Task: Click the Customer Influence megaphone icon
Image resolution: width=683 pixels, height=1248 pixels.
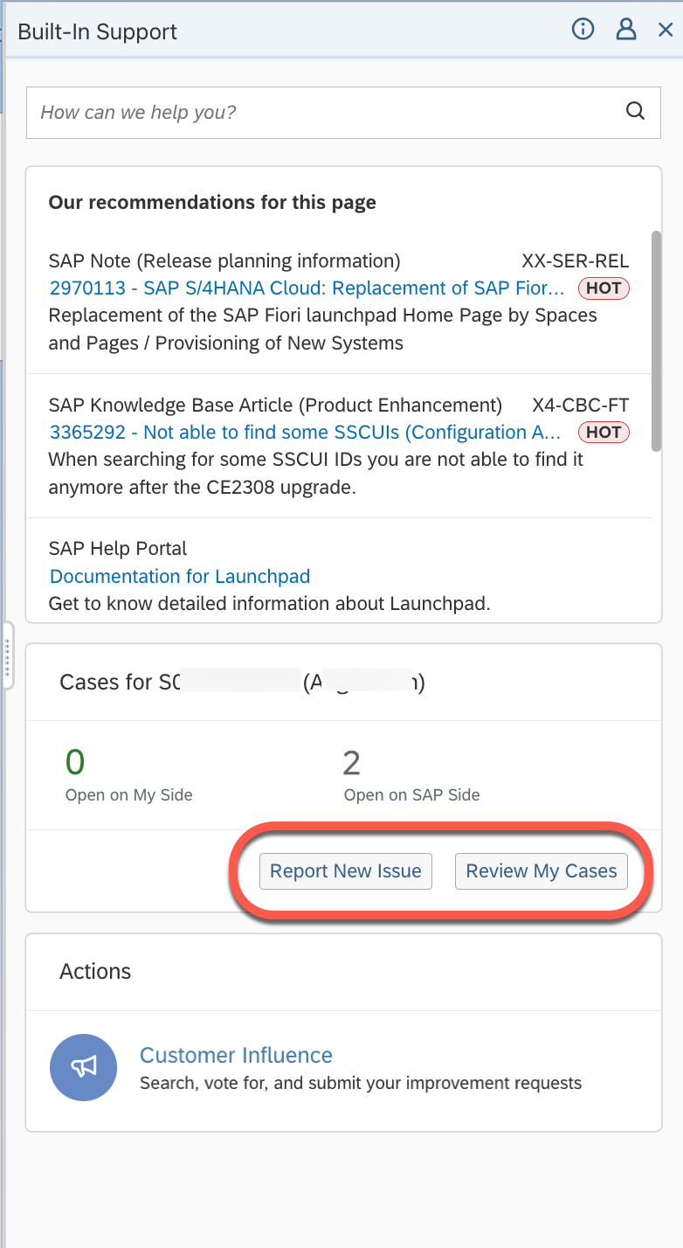Action: pyautogui.click(x=84, y=1067)
